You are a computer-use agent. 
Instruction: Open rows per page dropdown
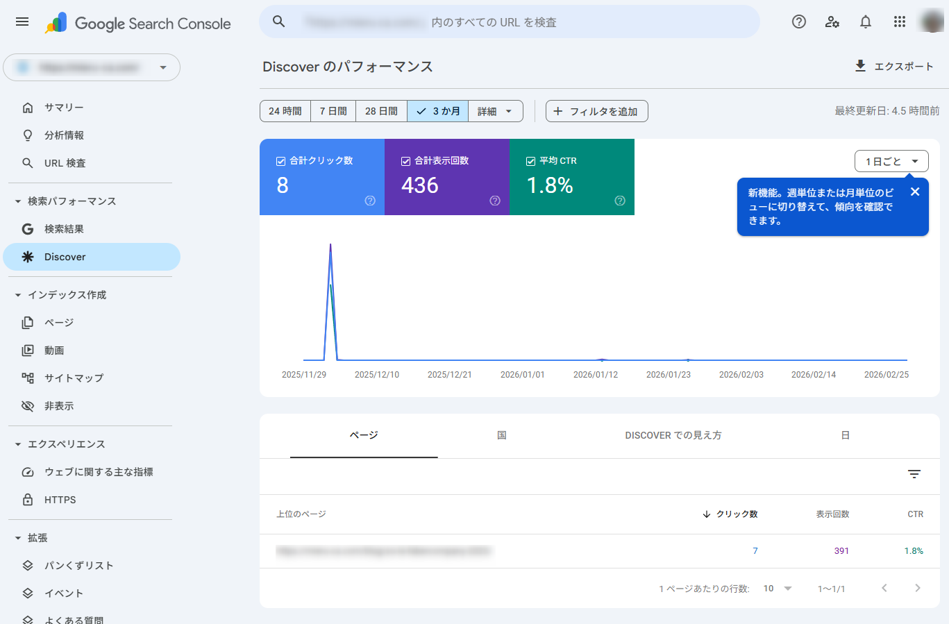778,589
